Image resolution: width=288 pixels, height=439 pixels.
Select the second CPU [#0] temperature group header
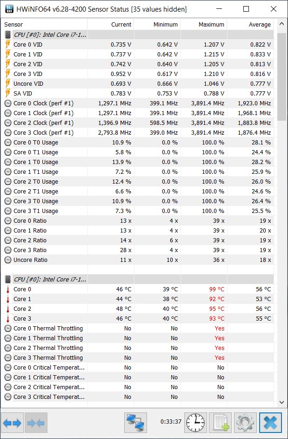139,280
